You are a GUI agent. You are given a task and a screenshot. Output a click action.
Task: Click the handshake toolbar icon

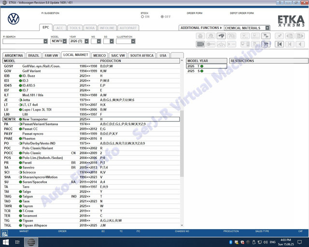point(221,36)
